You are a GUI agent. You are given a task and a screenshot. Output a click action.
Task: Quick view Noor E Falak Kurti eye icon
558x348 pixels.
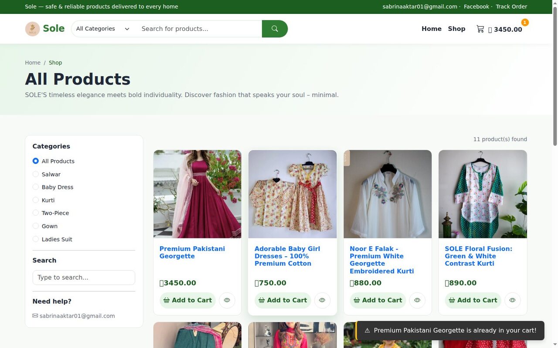point(417,300)
